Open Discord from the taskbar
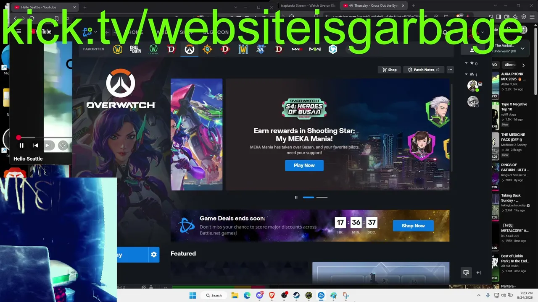This screenshot has width=538, height=302. tap(259, 295)
